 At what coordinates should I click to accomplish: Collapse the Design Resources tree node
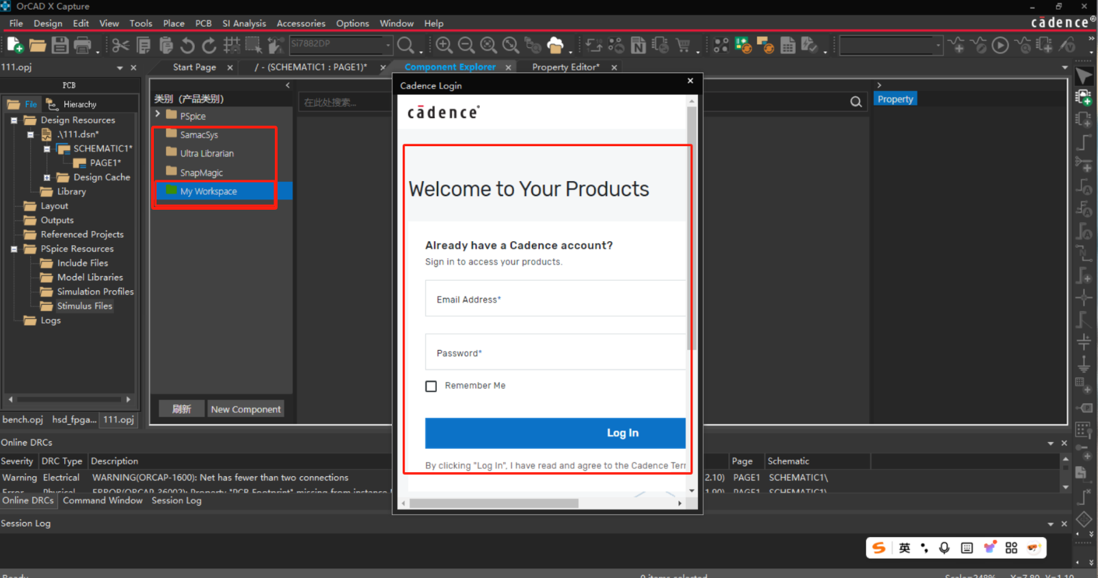[x=14, y=120]
